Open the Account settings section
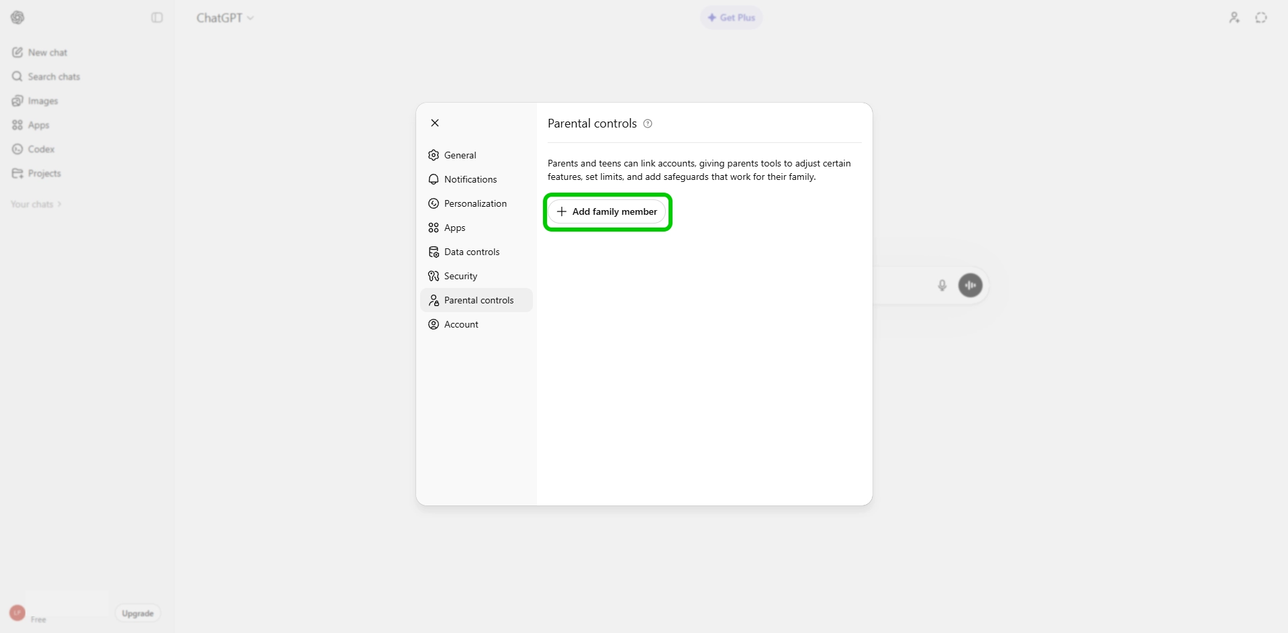 click(x=461, y=324)
